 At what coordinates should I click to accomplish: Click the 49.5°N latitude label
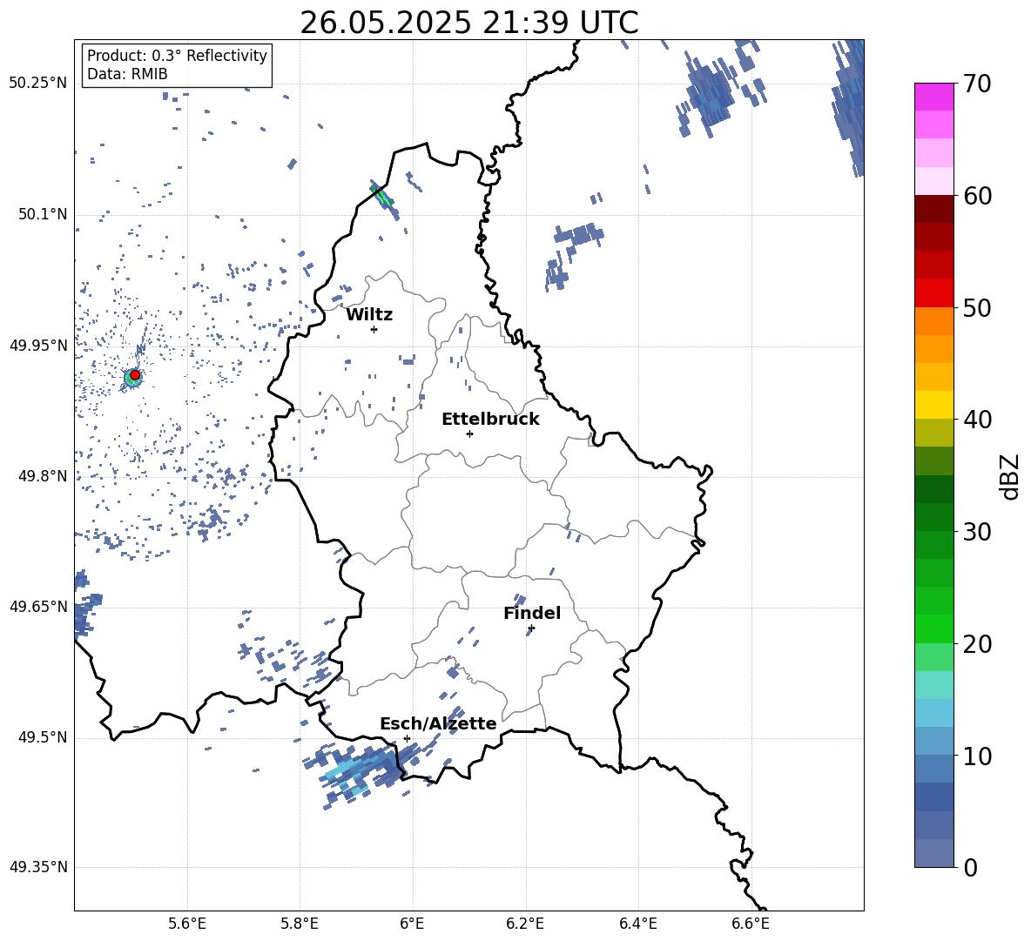point(44,736)
